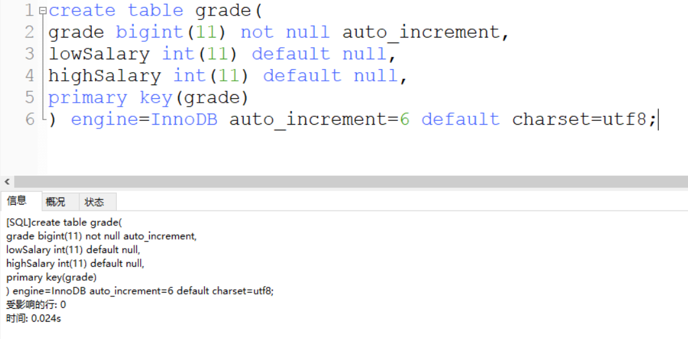Click 'highSalary' column name in the editor
Viewport: 688px width, 339px height.
pyautogui.click(x=105, y=76)
